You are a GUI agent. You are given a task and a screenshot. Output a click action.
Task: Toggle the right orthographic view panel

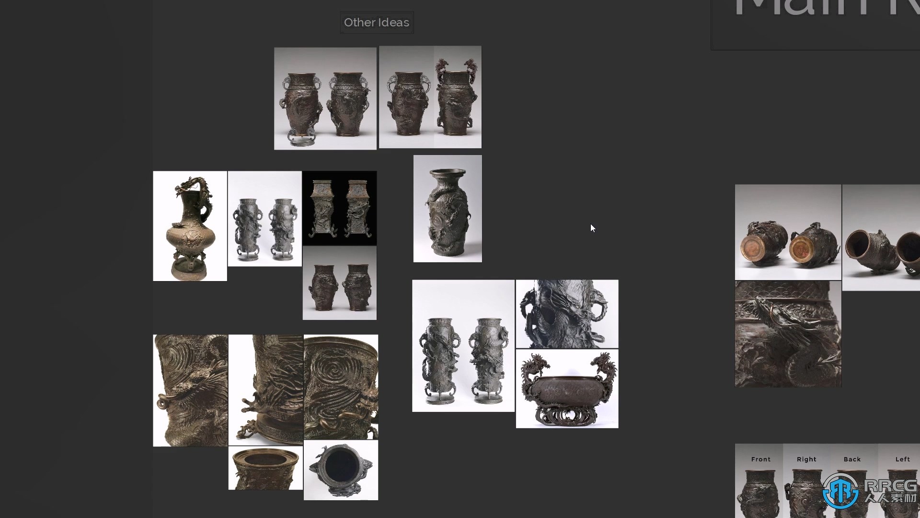[806, 459]
